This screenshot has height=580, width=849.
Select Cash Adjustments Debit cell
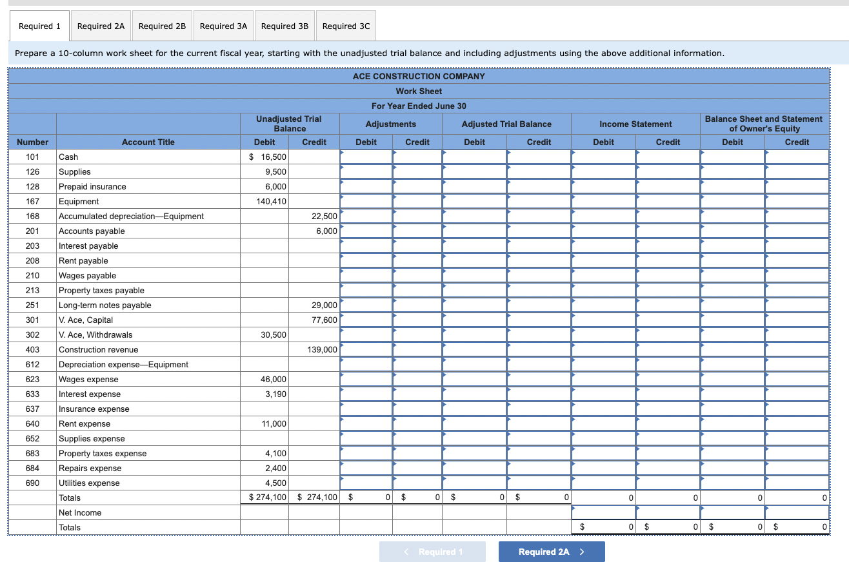pyautogui.click(x=366, y=157)
